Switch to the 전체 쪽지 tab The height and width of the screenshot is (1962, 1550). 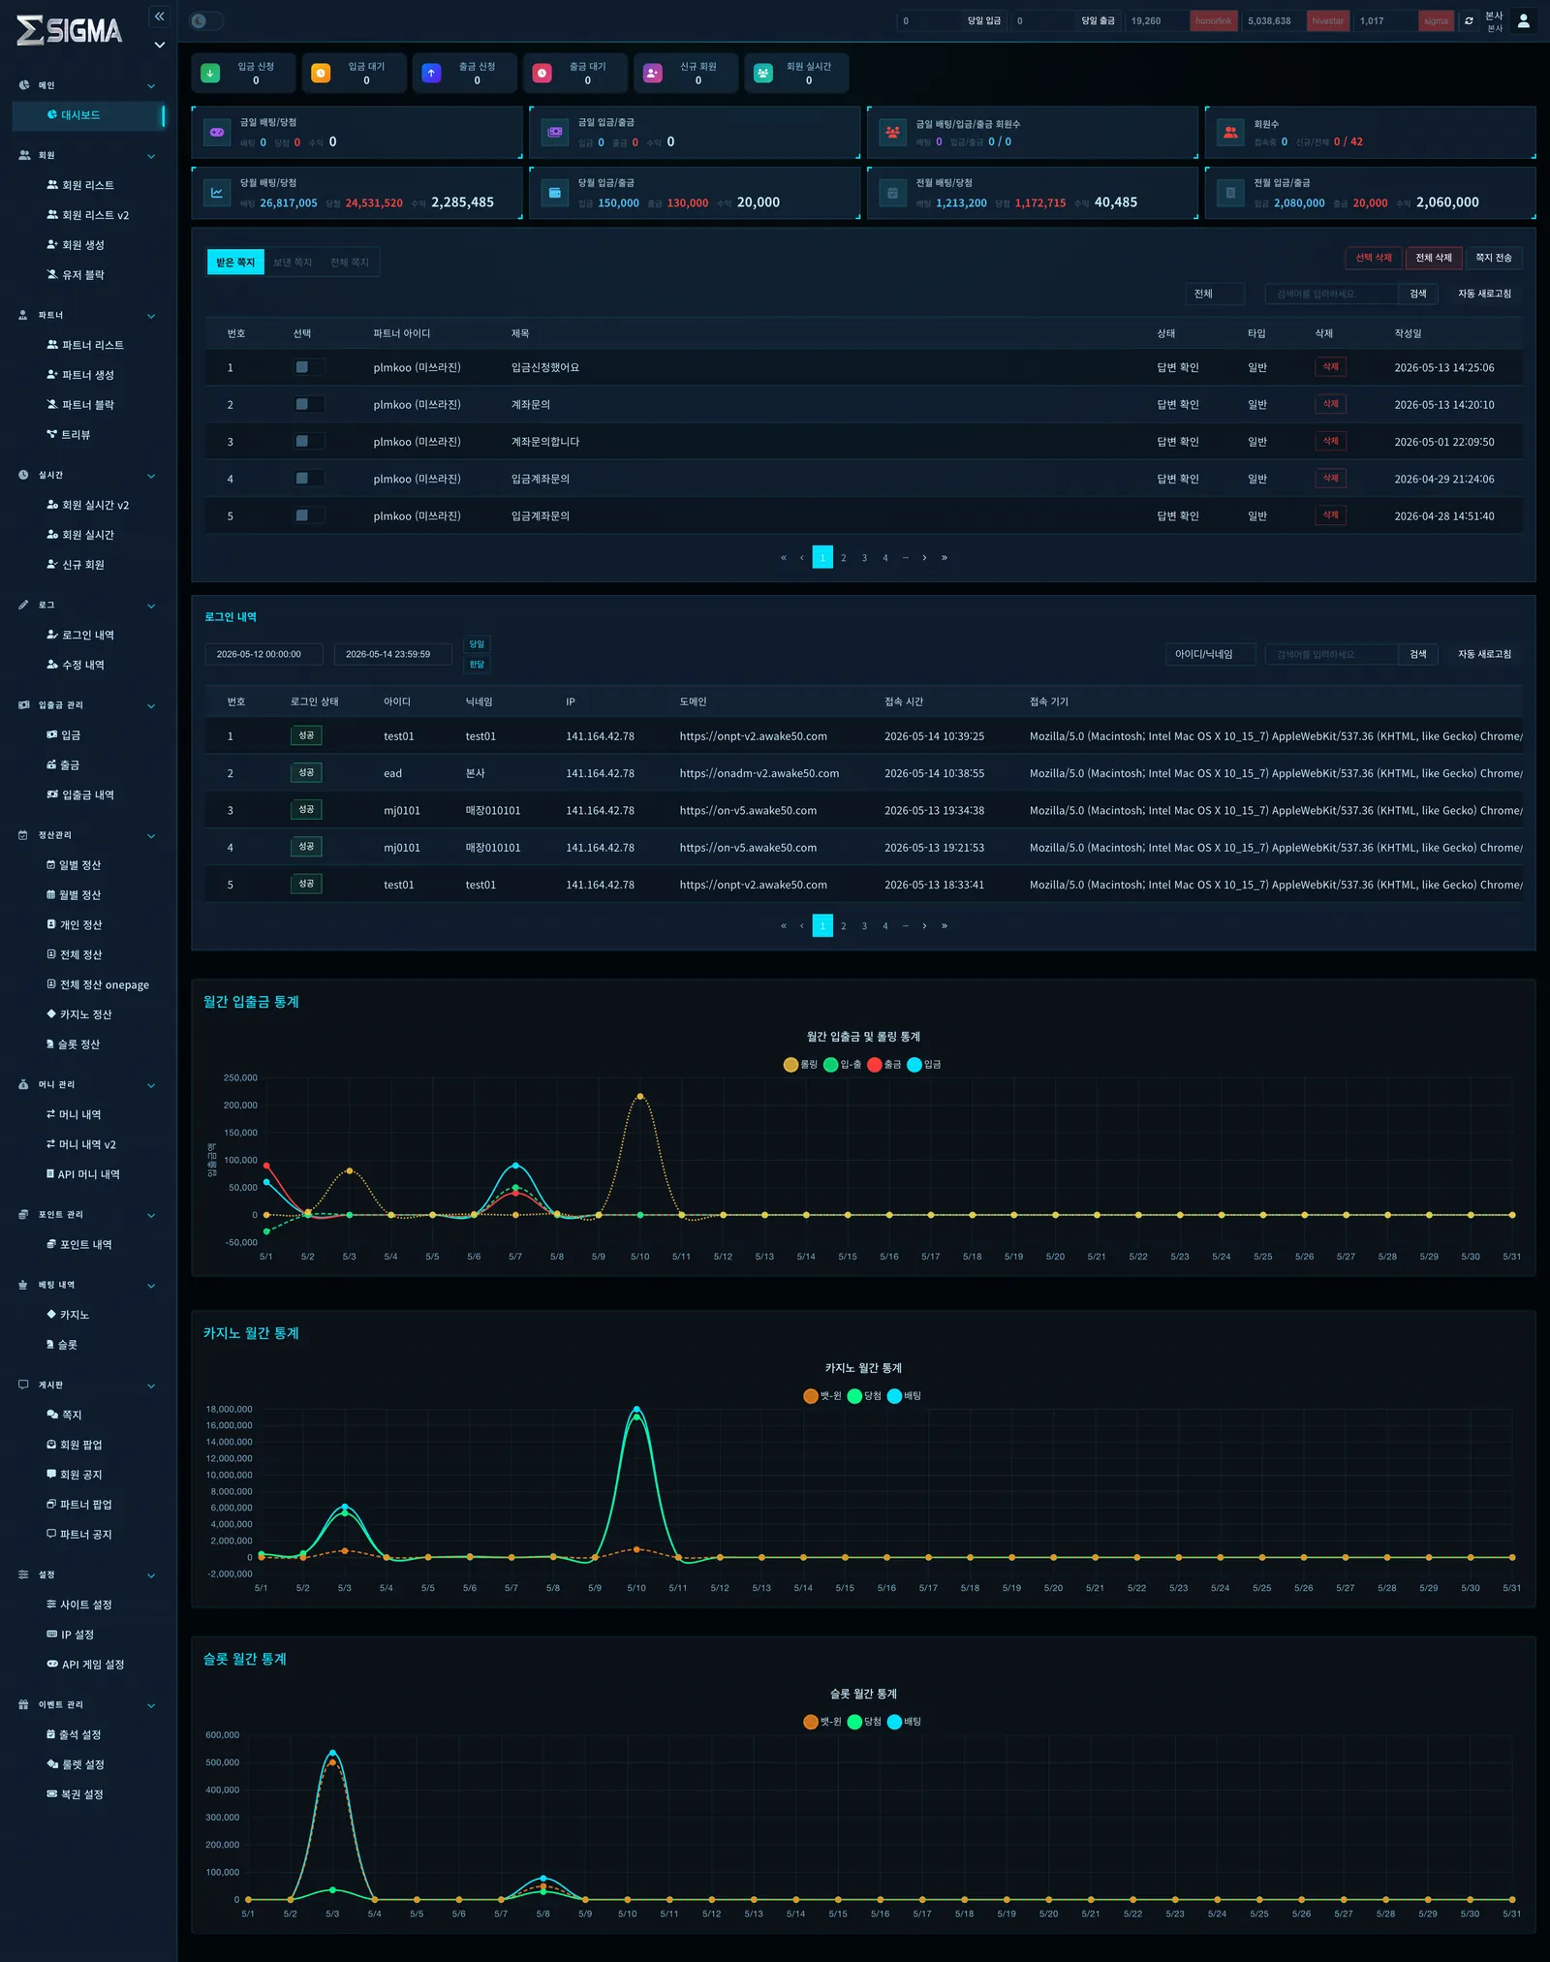pos(350,263)
